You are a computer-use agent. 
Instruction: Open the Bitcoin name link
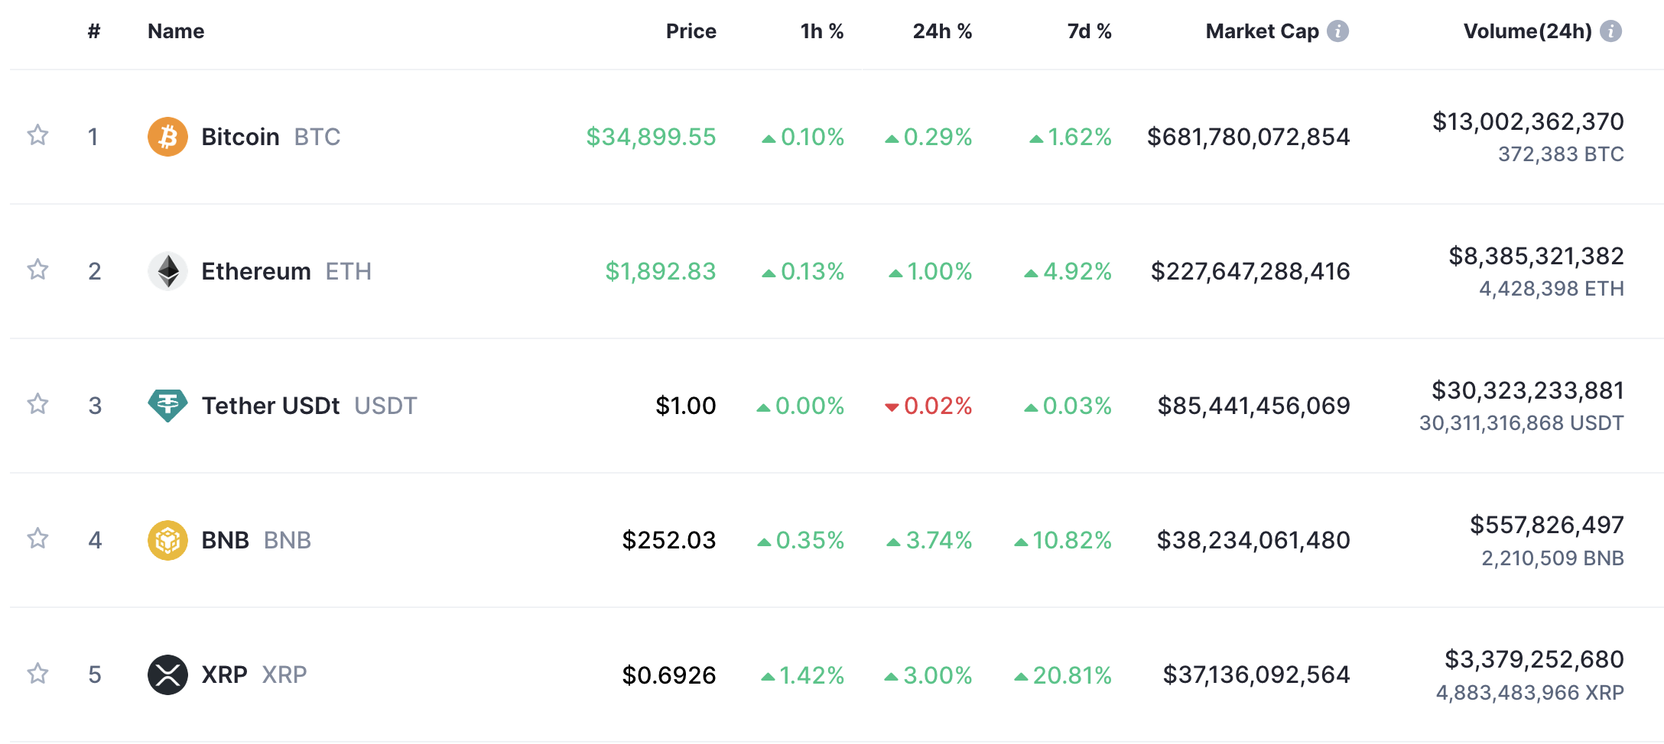240,137
